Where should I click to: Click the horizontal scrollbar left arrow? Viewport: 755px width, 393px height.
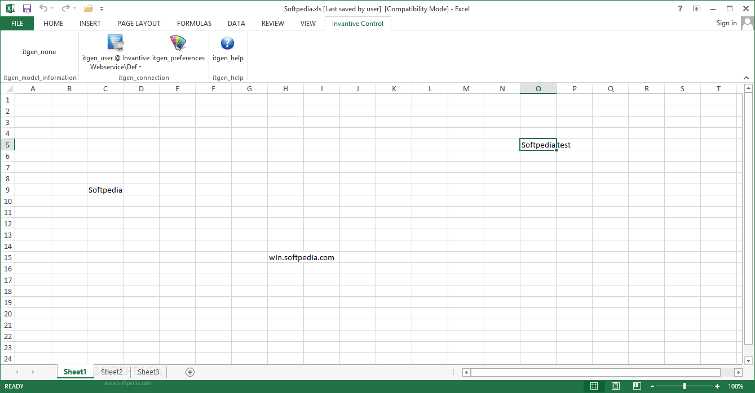click(466, 372)
